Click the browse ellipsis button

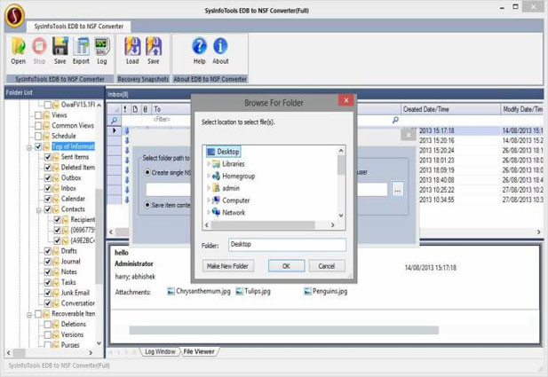point(397,190)
